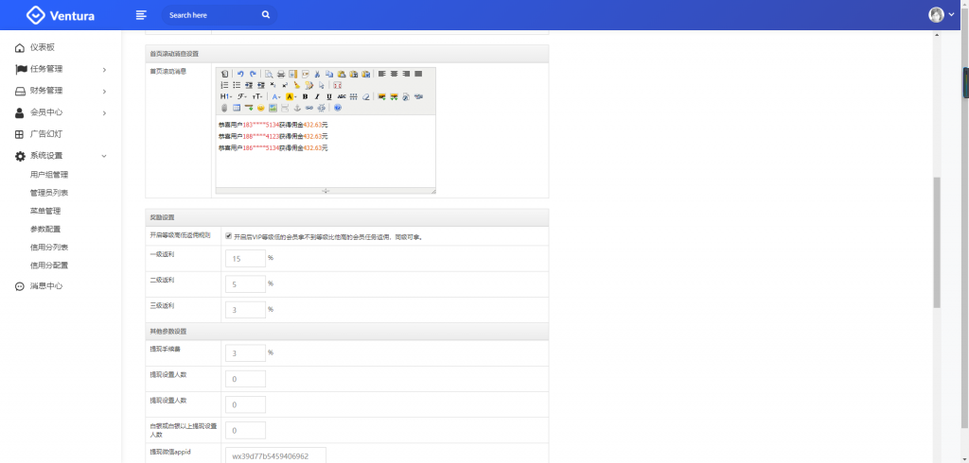
Task: Click the 一级返利 percentage input field
Action: pos(245,259)
